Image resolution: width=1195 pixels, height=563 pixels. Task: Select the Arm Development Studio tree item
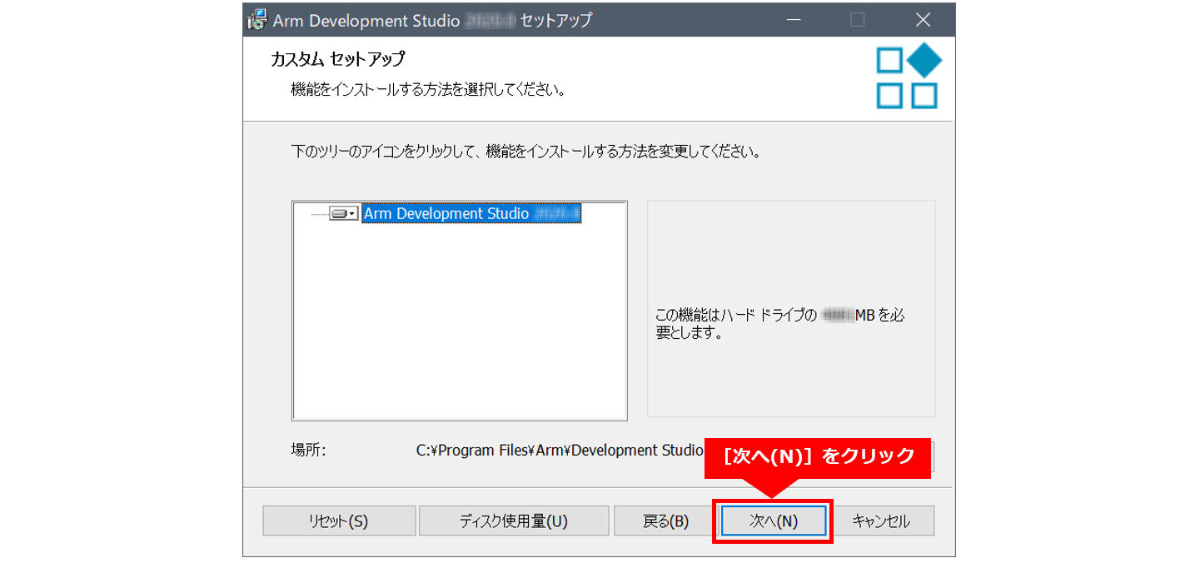[471, 214]
